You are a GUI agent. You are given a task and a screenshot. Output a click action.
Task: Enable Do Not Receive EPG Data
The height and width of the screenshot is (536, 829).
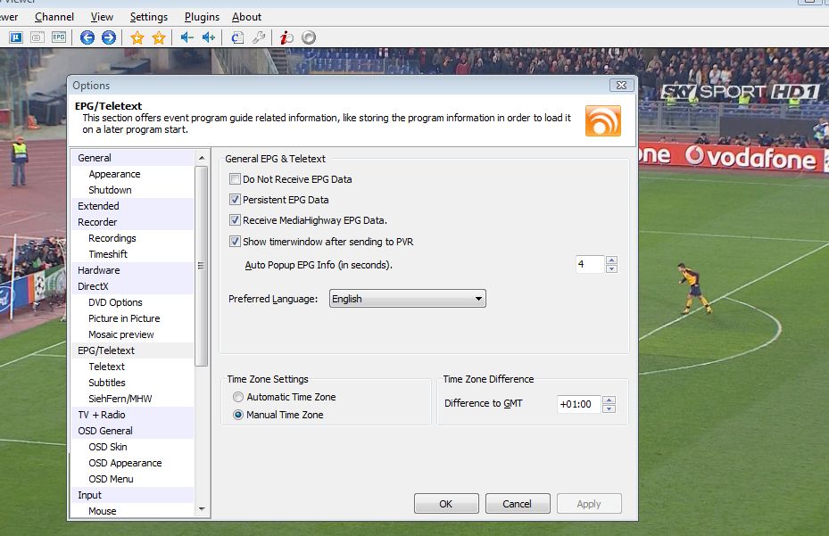coord(236,179)
